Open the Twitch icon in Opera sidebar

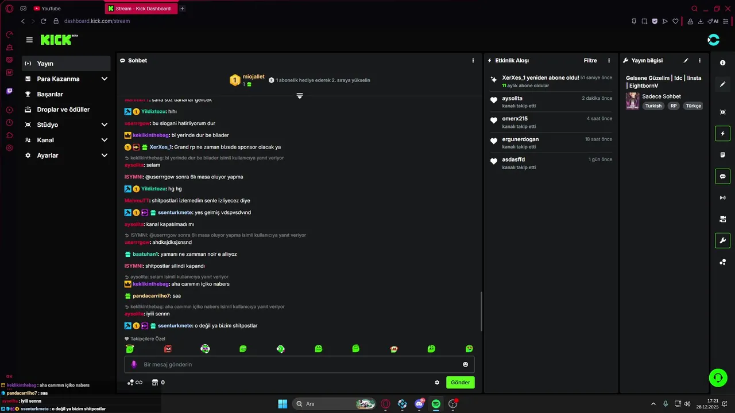tap(9, 91)
